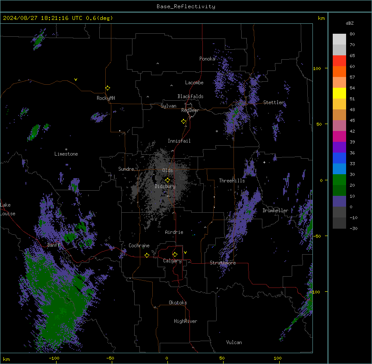Click the Calgary city label
This screenshot has height=364, width=372.
point(172,261)
